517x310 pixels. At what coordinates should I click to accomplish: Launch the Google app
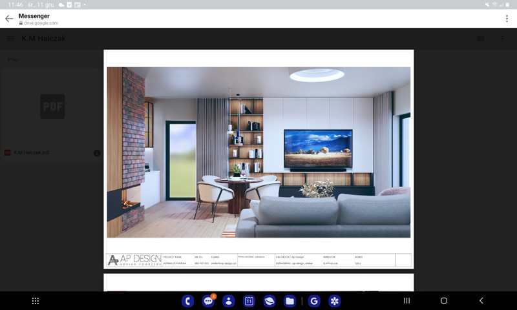(314, 301)
